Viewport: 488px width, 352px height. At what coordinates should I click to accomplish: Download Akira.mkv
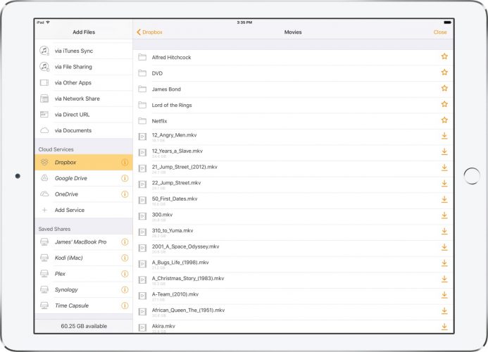point(444,327)
